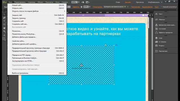Choose 'Выйти из программы' menu entry

click(37, 73)
